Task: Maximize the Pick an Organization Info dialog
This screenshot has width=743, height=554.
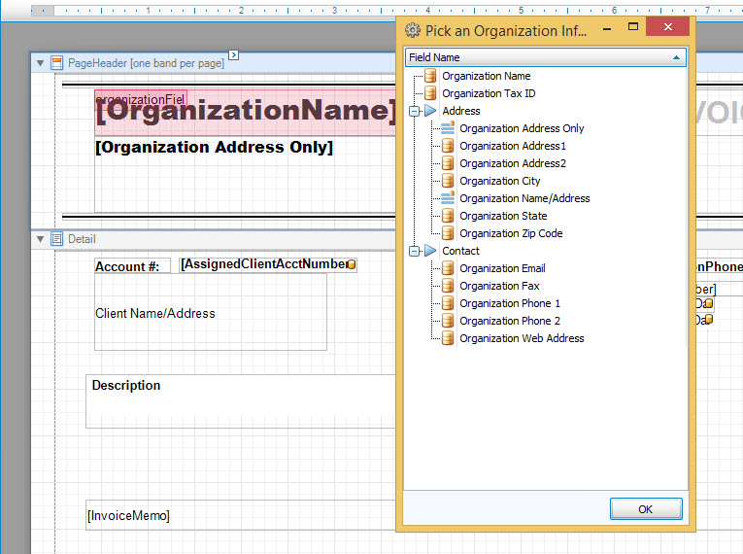Action: (633, 28)
